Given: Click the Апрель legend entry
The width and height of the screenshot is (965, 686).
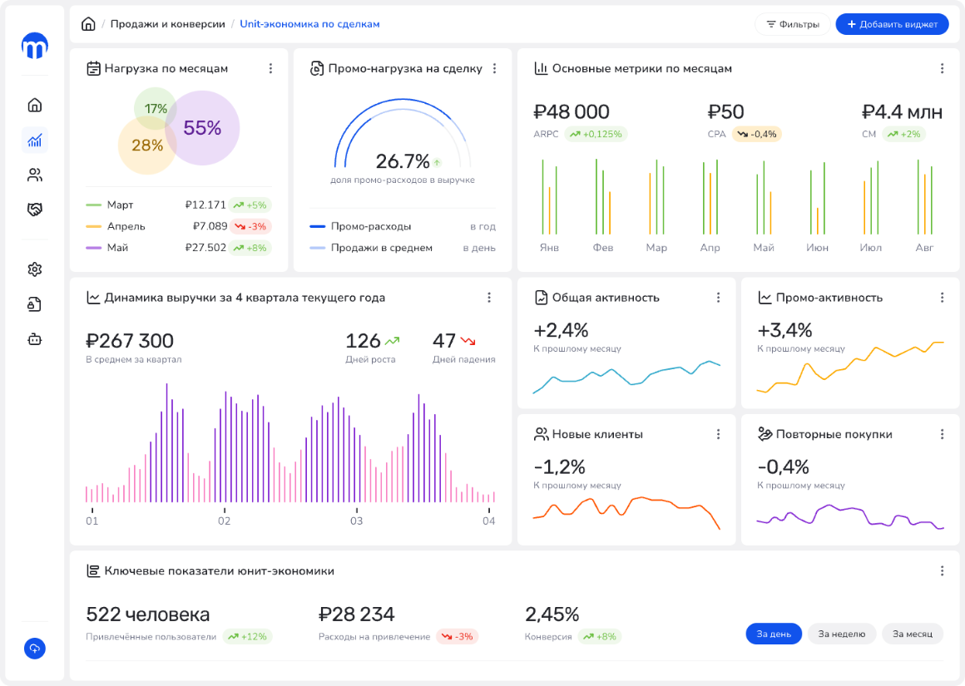Looking at the screenshot, I should pos(116,226).
